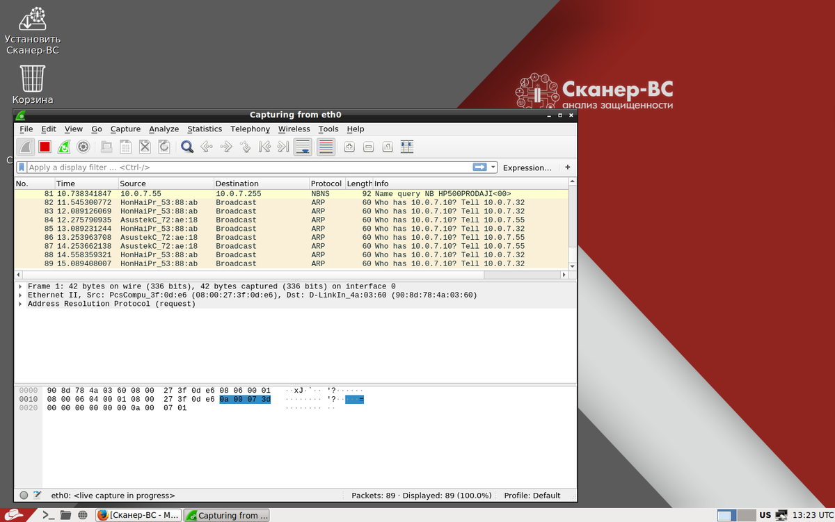Click the Expression... button
Viewport: 835px width, 522px height.
[x=527, y=167]
